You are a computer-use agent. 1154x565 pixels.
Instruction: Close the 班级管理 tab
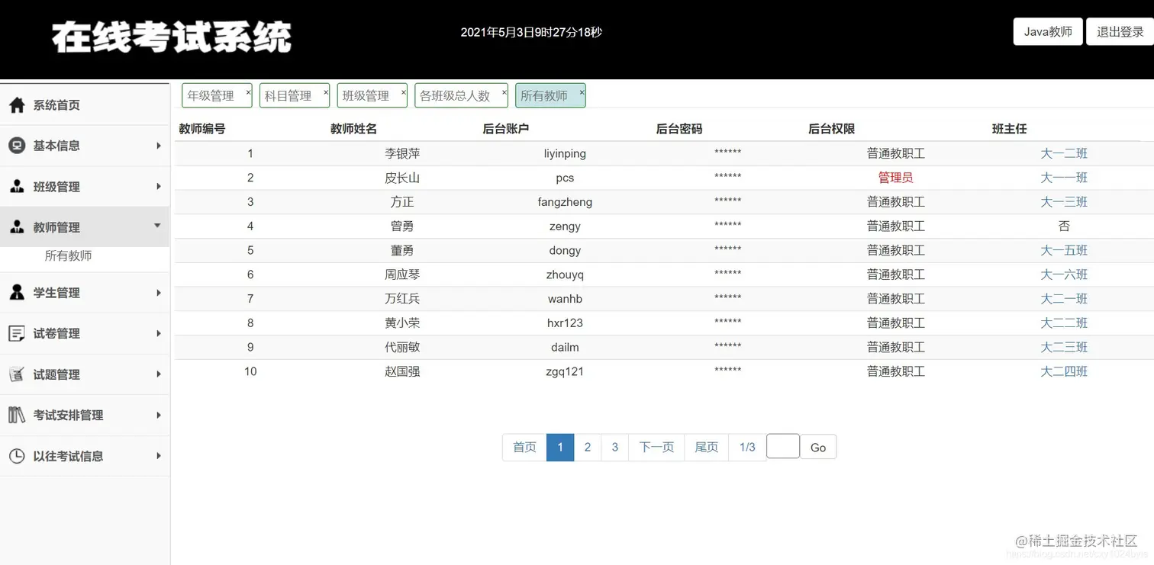[x=404, y=92]
